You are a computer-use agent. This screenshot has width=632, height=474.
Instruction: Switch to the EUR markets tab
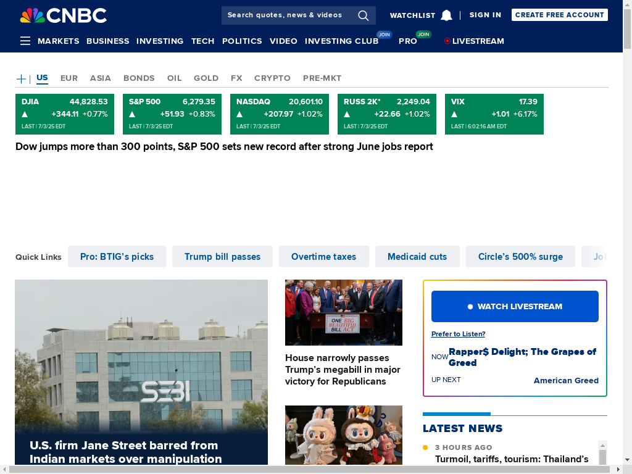[69, 78]
